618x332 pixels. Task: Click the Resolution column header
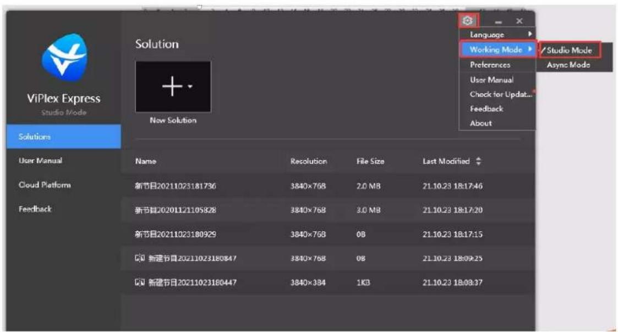coord(309,161)
